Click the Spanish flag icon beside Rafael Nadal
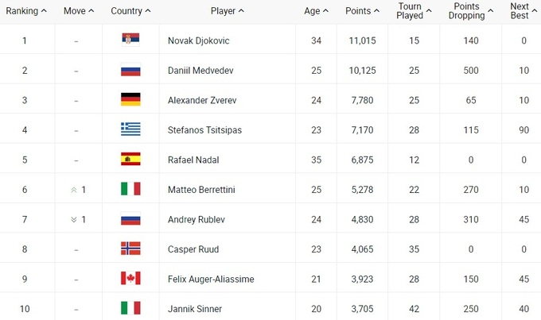The width and height of the screenshot is (541, 320). click(x=130, y=160)
